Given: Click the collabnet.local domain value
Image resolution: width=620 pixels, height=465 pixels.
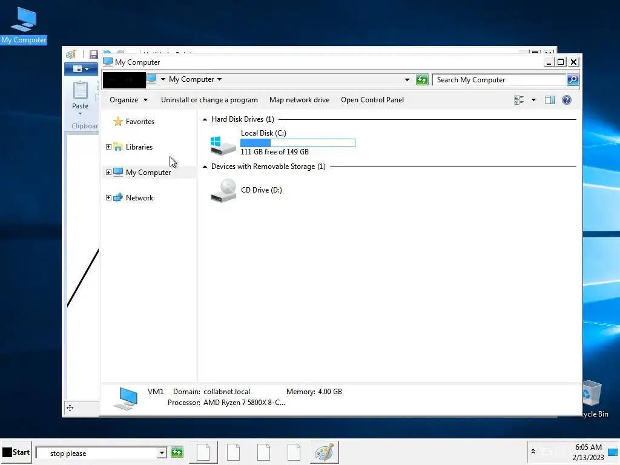Looking at the screenshot, I should [226, 392].
